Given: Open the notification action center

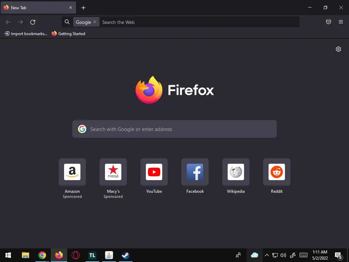Looking at the screenshot, I should 338,255.
